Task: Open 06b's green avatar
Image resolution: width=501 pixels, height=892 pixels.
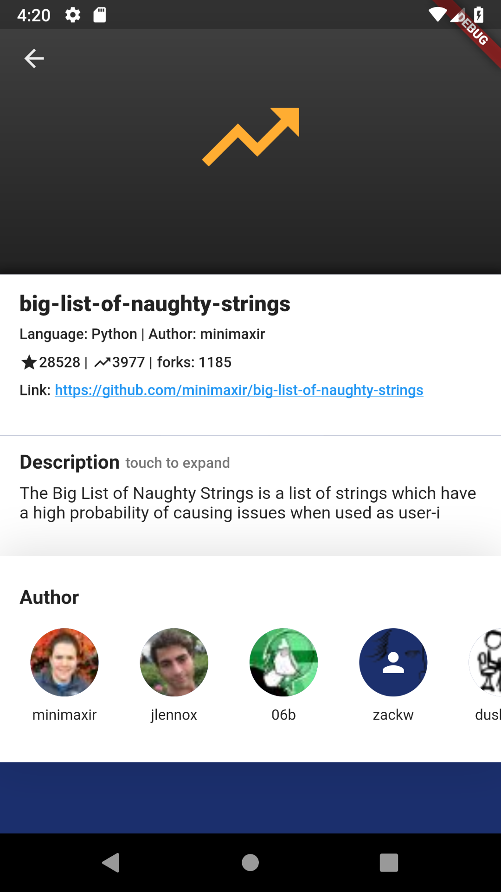Action: coord(283,662)
